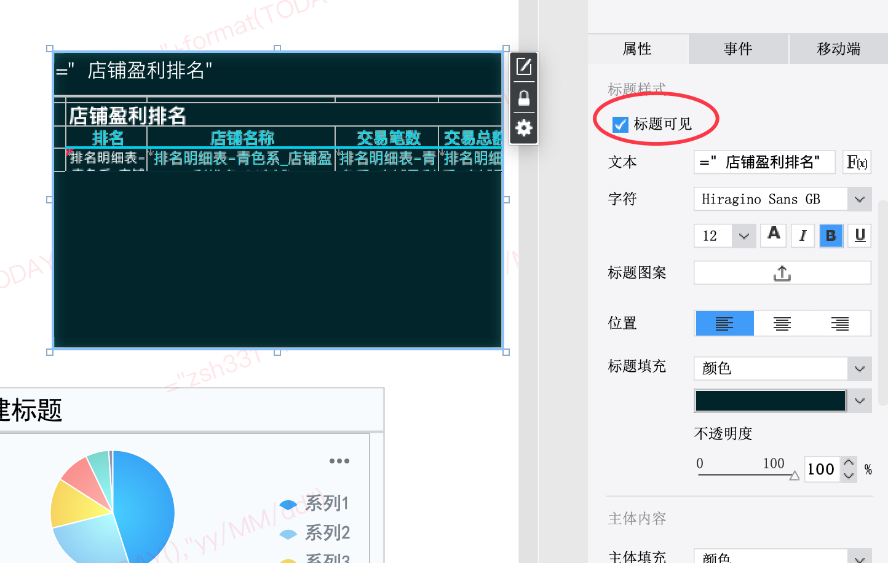Click the title text input field
Viewport: 888px width, 563px height.
tap(764, 162)
